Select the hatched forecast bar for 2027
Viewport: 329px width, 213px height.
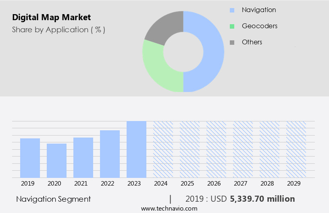point(243,149)
